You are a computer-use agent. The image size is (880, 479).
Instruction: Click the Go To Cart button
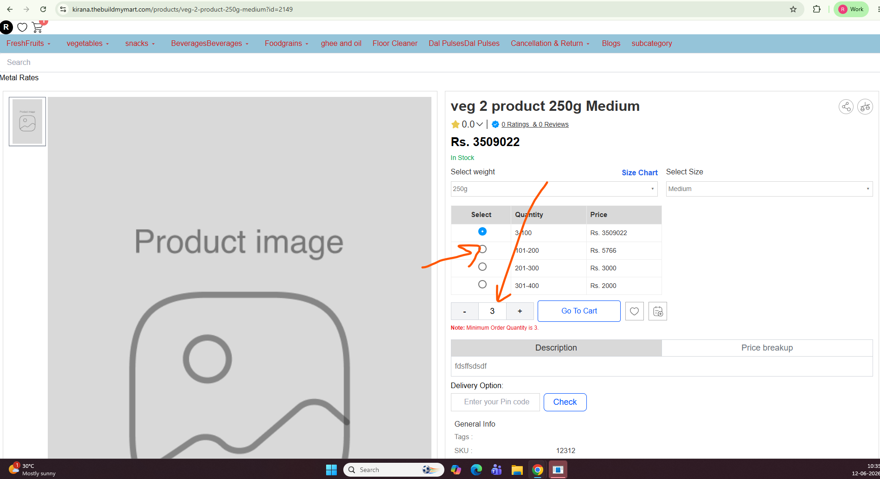coord(579,311)
